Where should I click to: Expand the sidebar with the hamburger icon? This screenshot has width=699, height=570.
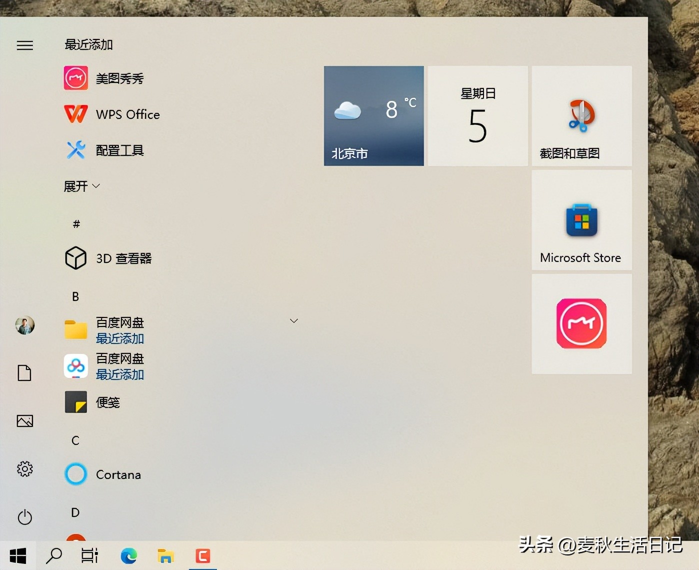click(24, 45)
